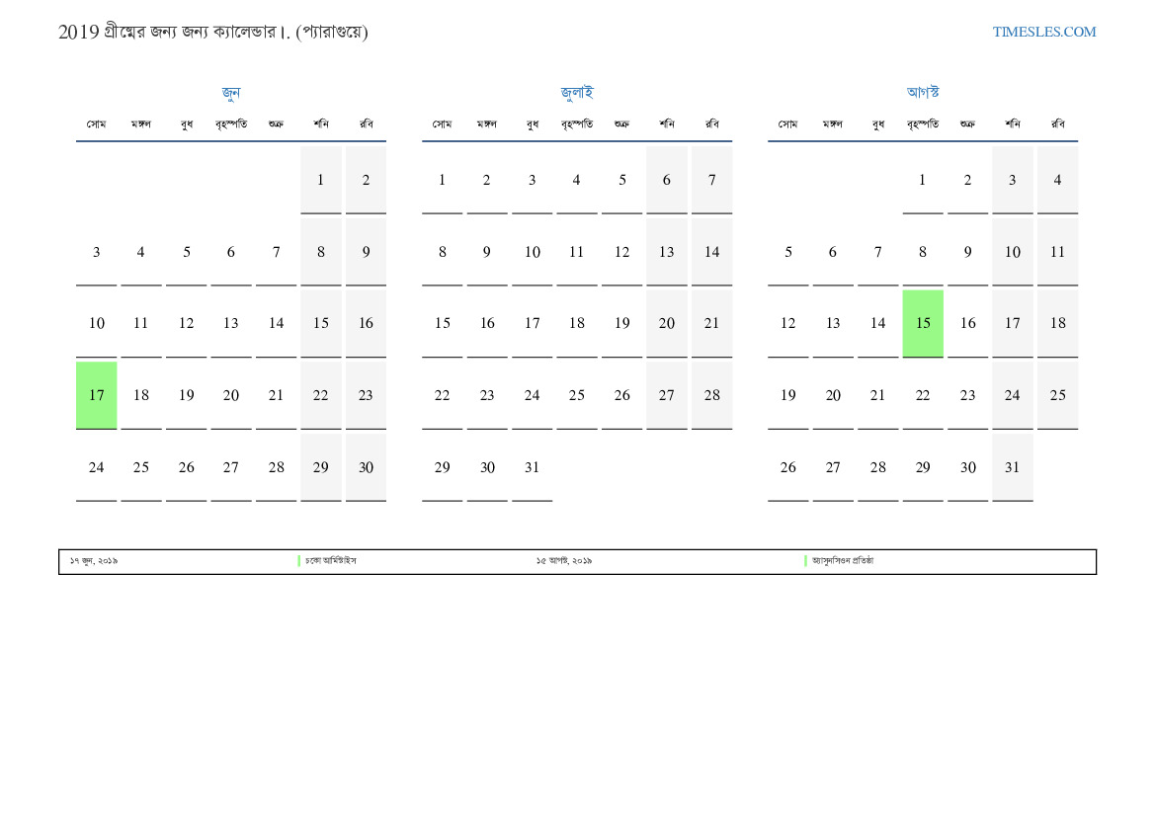1155x817 pixels.
Task: Select June 12 in the জুন calendar
Action: coord(187,323)
